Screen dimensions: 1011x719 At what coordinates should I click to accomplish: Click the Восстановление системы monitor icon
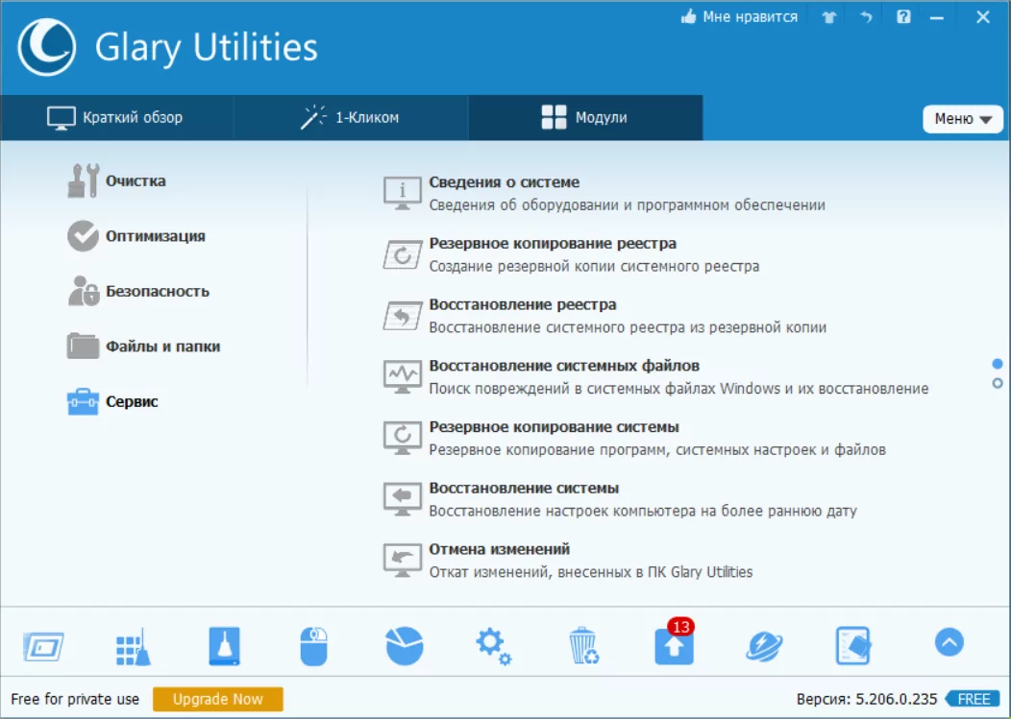[403, 499]
